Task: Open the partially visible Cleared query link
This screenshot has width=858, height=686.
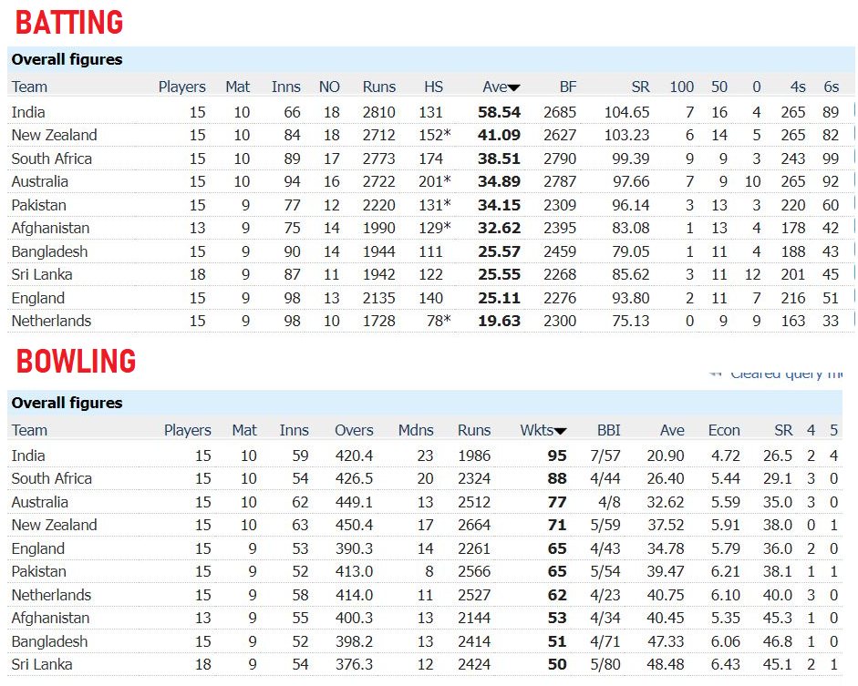Action: [786, 374]
